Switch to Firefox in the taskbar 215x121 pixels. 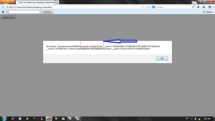(49, 119)
